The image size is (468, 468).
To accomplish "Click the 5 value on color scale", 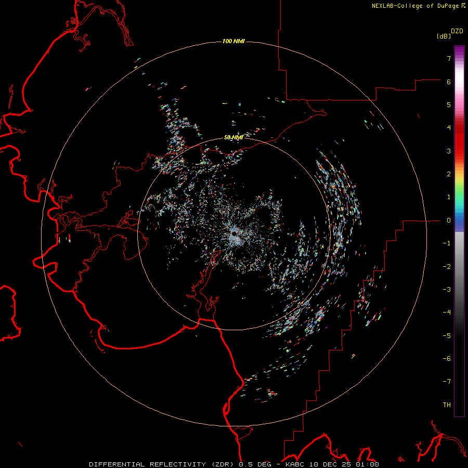I will pos(449,105).
